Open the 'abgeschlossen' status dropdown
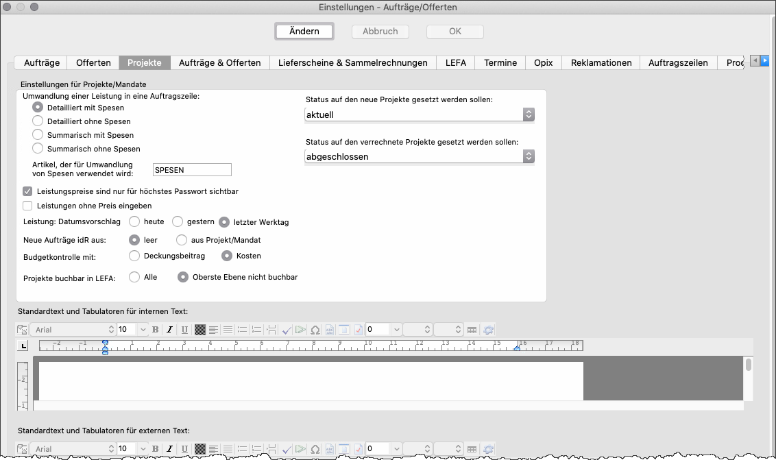 pyautogui.click(x=419, y=157)
